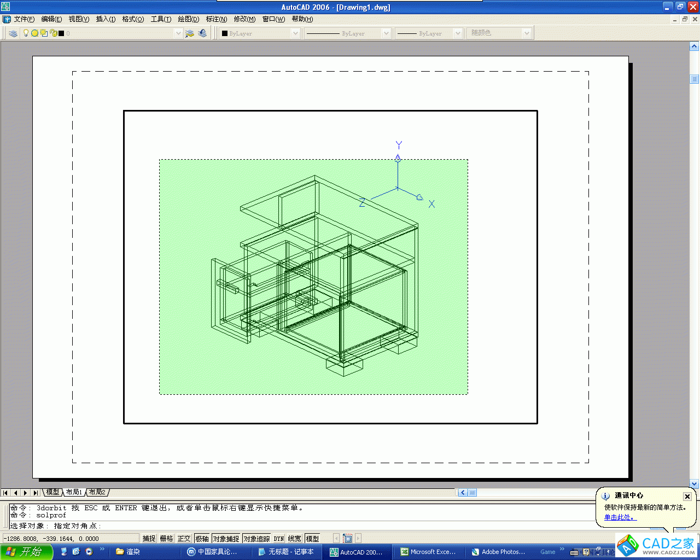This screenshot has width=700, height=560.
Task: Switch to the 布局2 tab
Action: pyautogui.click(x=96, y=492)
